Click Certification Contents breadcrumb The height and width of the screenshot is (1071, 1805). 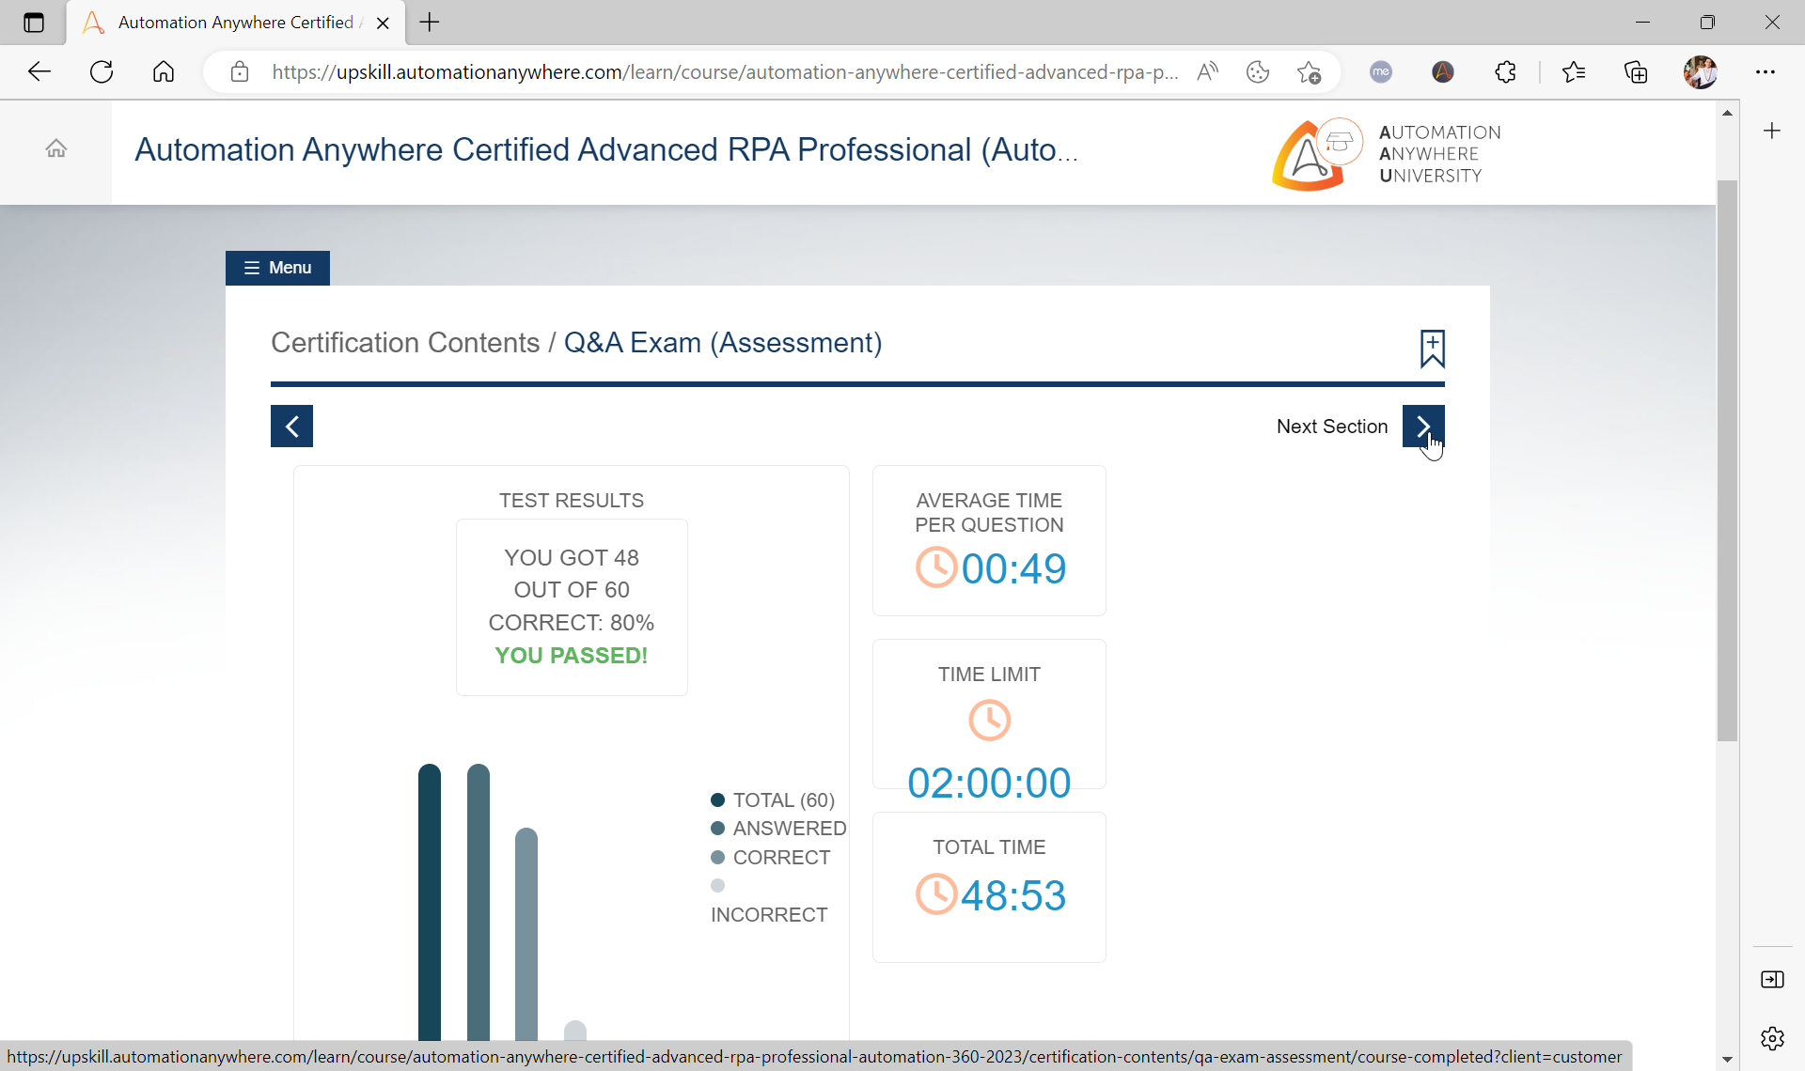(405, 343)
